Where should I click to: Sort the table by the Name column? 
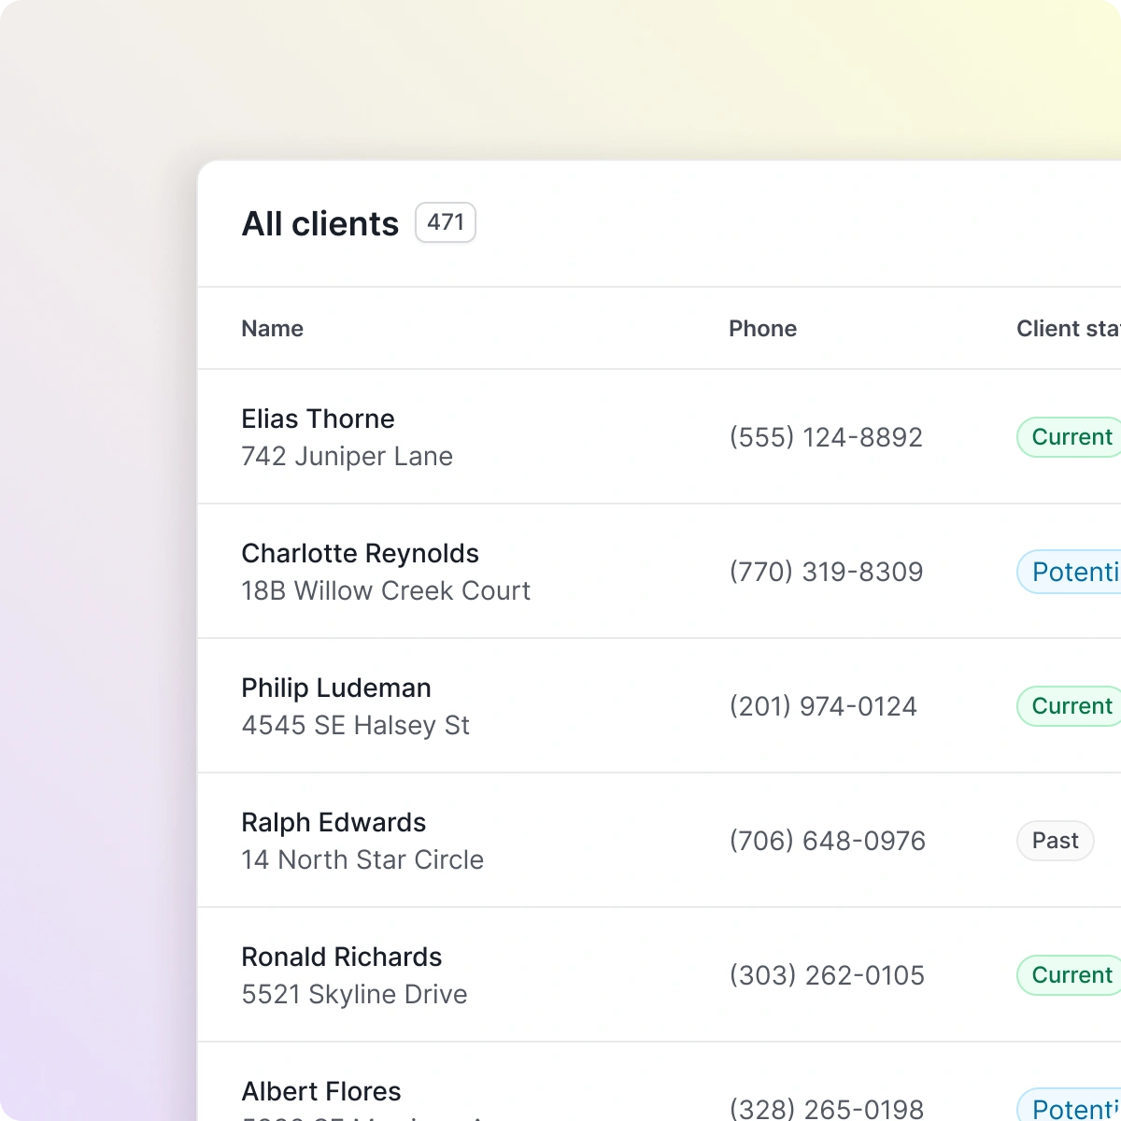[x=272, y=328]
